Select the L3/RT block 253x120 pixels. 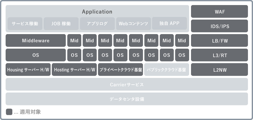219,55
